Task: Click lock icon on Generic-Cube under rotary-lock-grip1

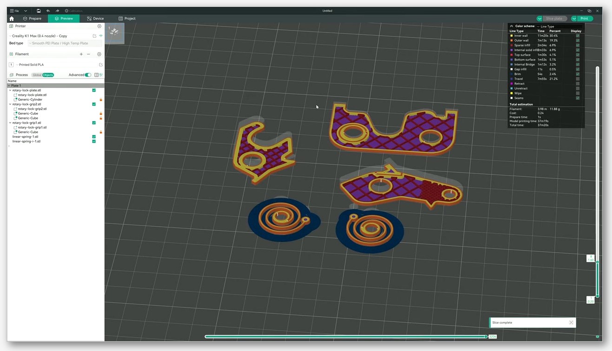Action: [101, 132]
